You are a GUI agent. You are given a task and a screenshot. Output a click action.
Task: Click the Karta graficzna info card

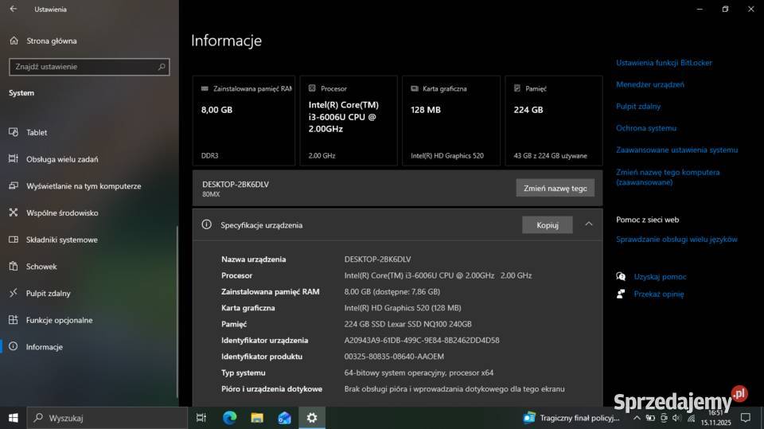[451, 120]
